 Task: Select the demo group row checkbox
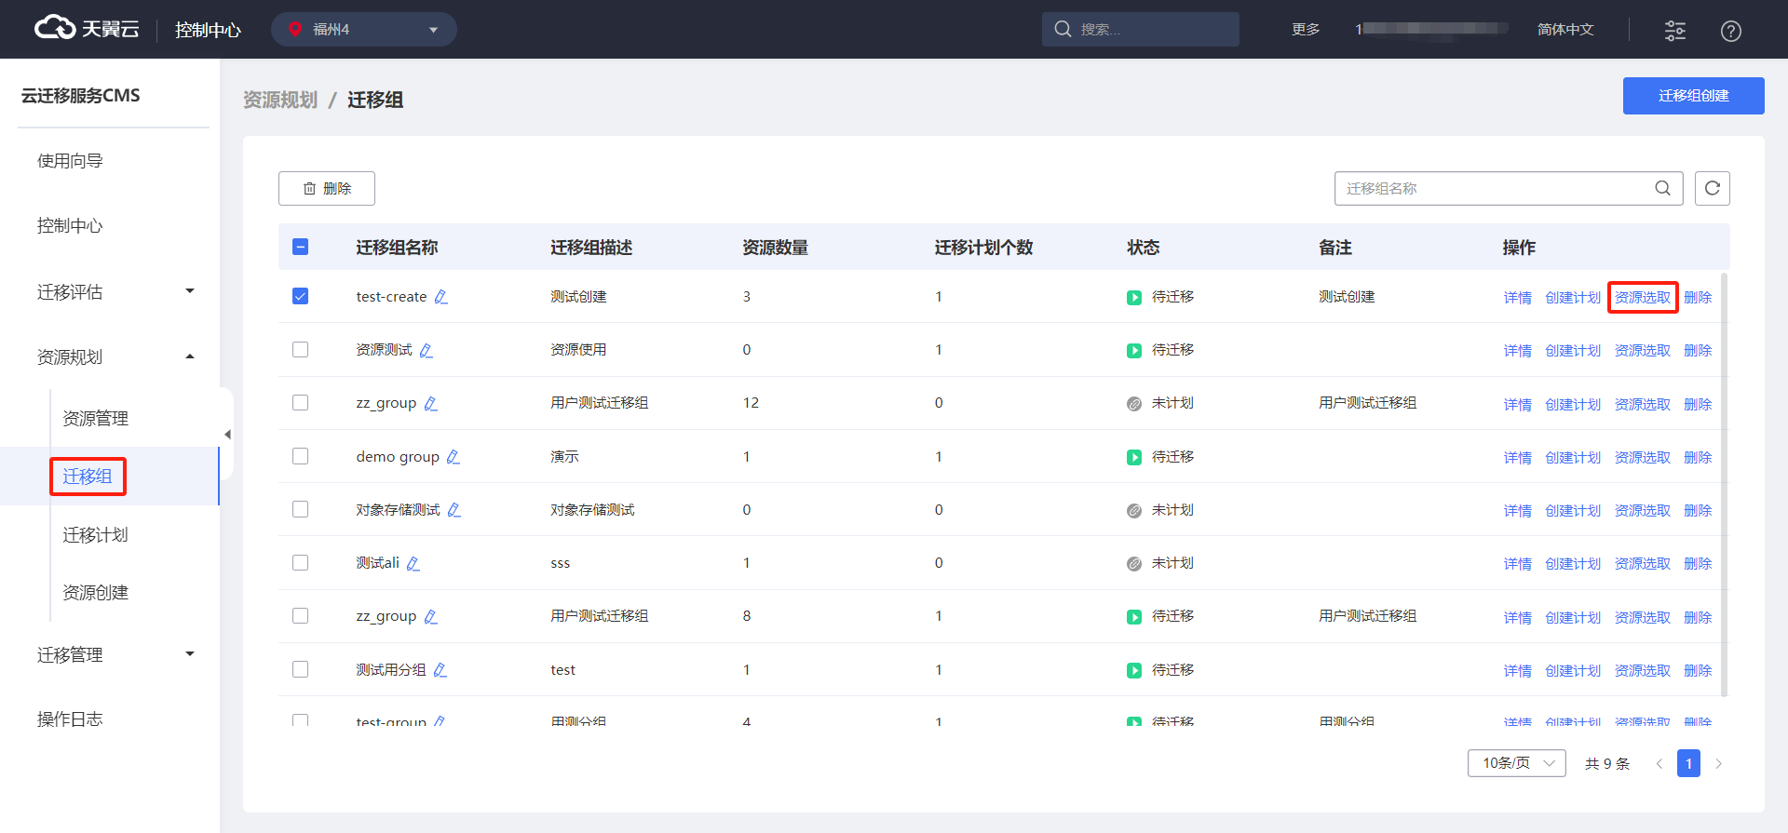[x=300, y=456]
